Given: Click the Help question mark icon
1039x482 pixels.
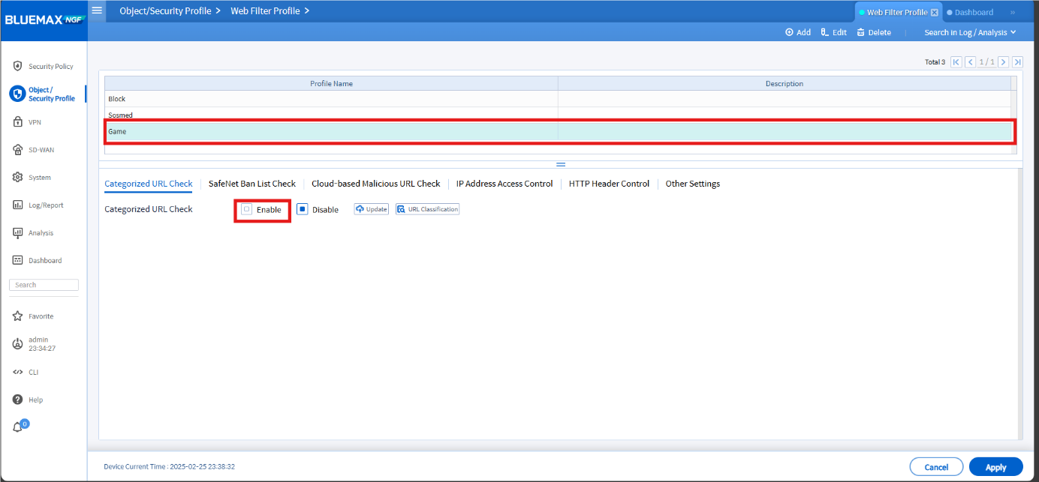Looking at the screenshot, I should (18, 400).
